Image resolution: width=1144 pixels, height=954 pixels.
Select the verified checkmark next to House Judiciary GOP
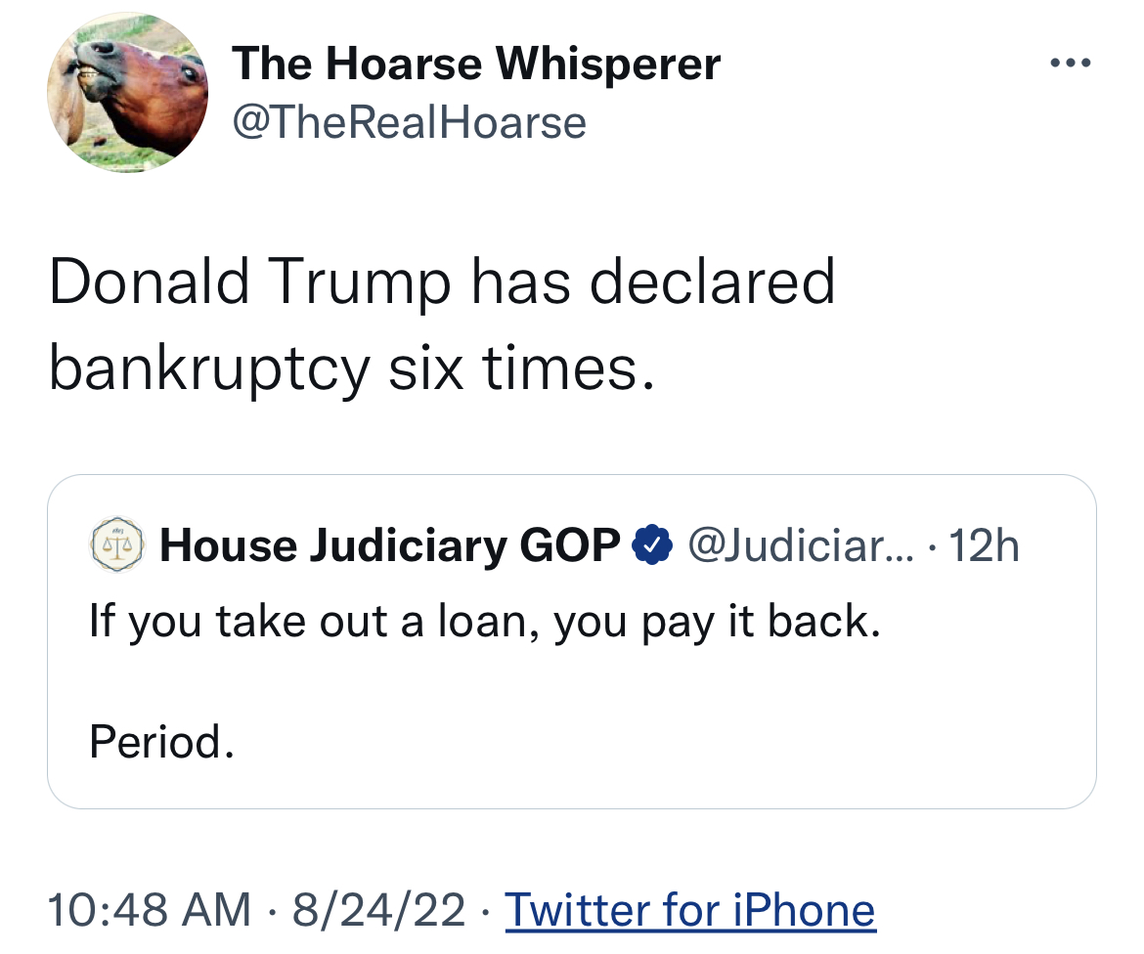pos(651,544)
